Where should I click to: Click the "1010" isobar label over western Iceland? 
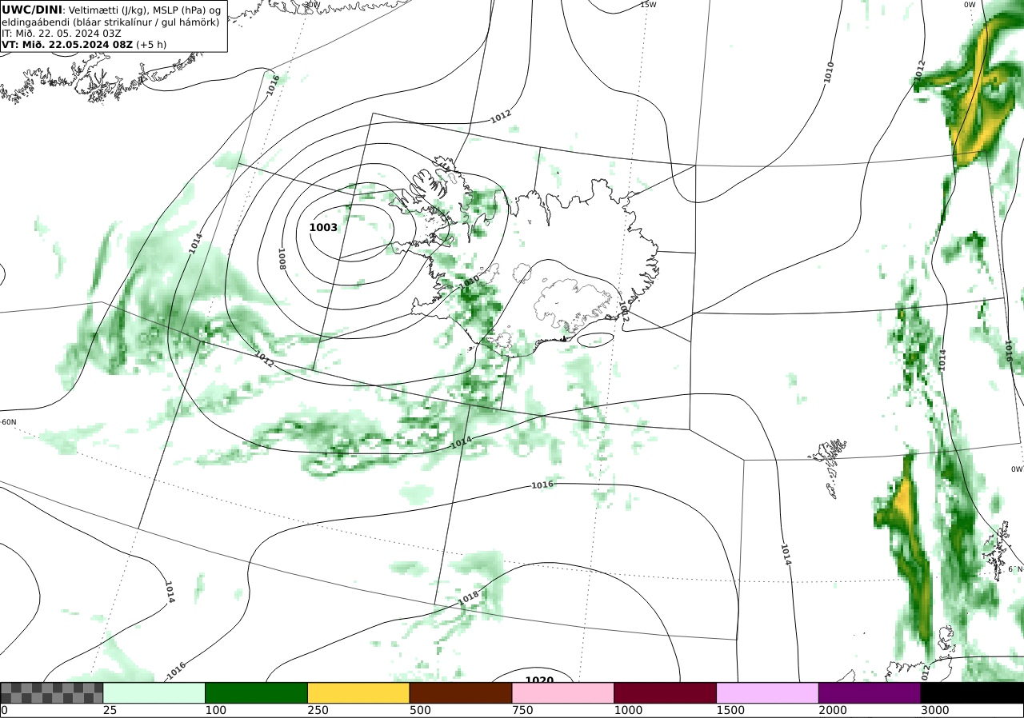(x=468, y=281)
